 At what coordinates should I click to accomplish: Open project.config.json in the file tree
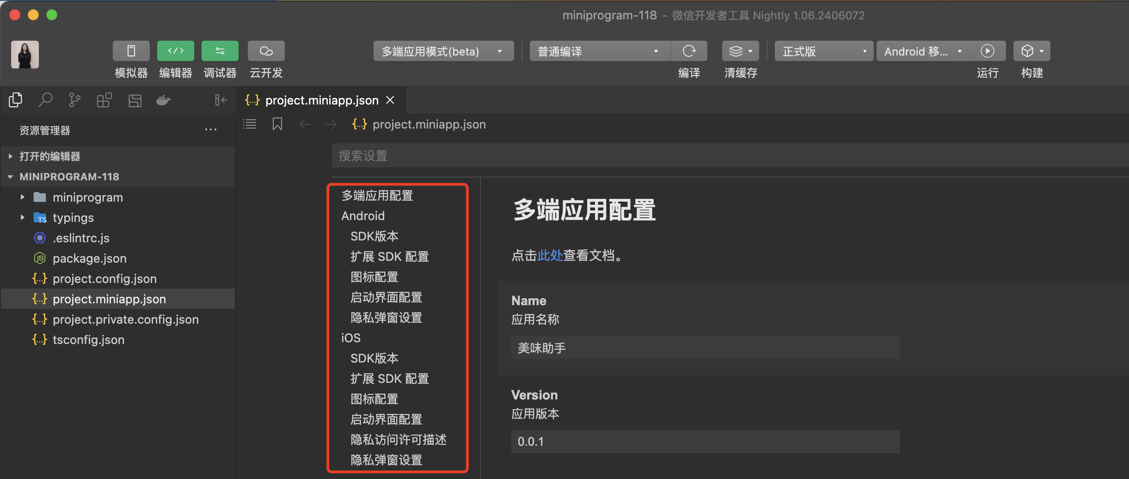tap(104, 279)
